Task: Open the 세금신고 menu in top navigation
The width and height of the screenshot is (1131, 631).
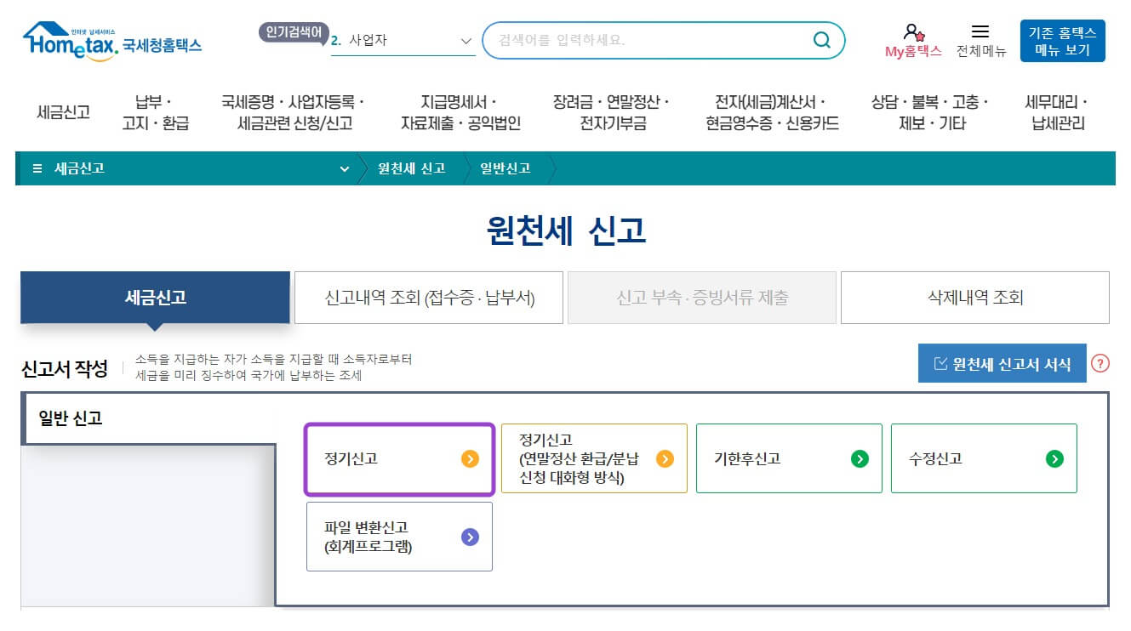Action: tap(63, 112)
